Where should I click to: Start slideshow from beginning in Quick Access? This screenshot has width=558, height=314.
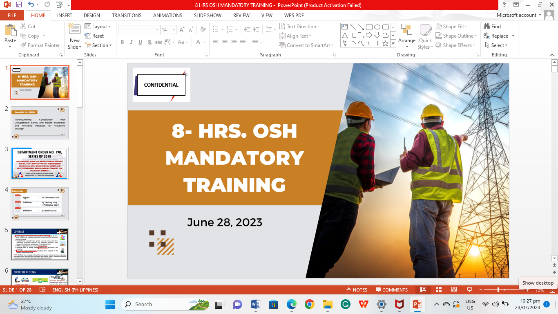tap(59, 5)
